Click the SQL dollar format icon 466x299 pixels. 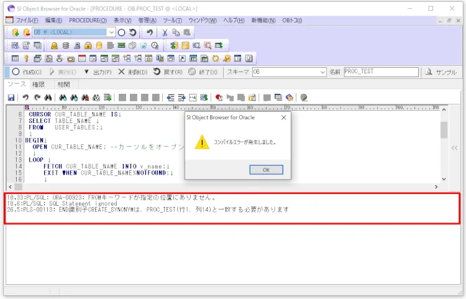pos(204,98)
